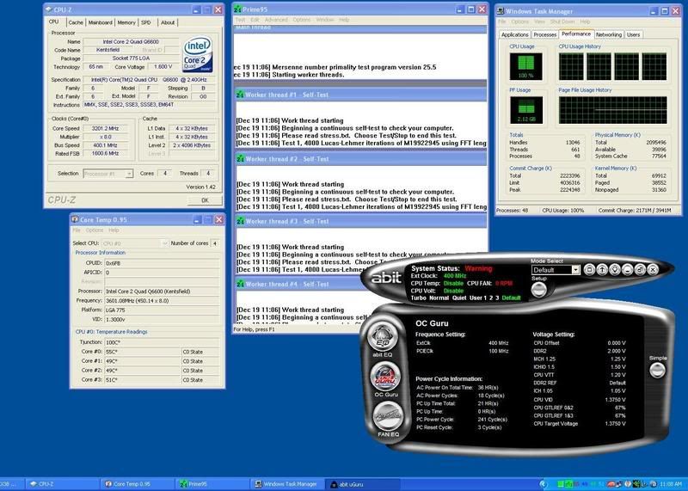The width and height of the screenshot is (688, 491).
Task: Switch to the Processes tab in Task Manager
Action: click(545, 34)
